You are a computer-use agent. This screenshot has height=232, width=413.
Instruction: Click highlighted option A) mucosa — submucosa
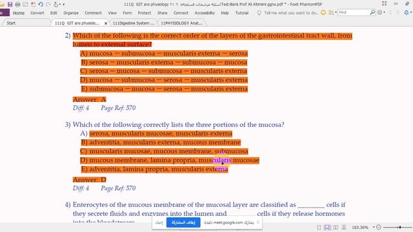(x=164, y=53)
